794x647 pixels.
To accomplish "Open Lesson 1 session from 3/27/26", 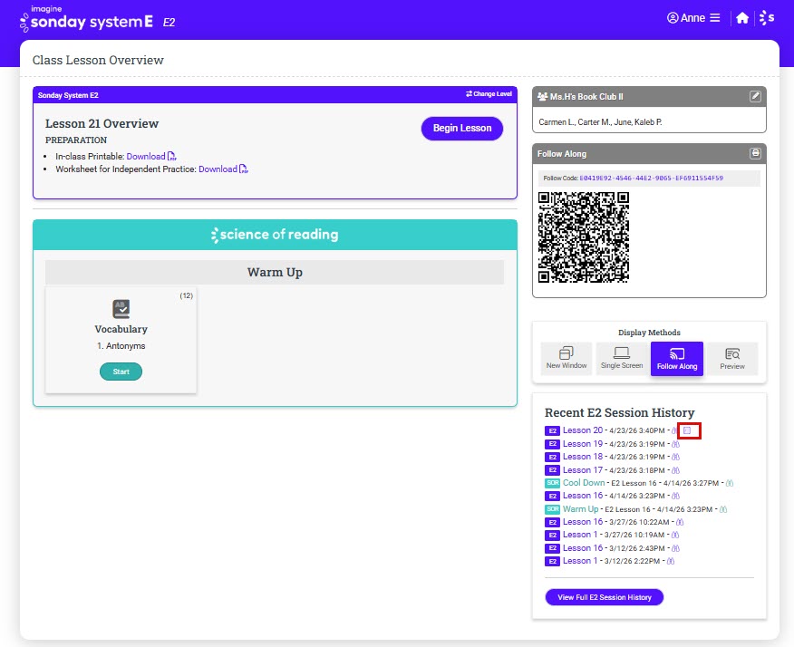I will (580, 535).
